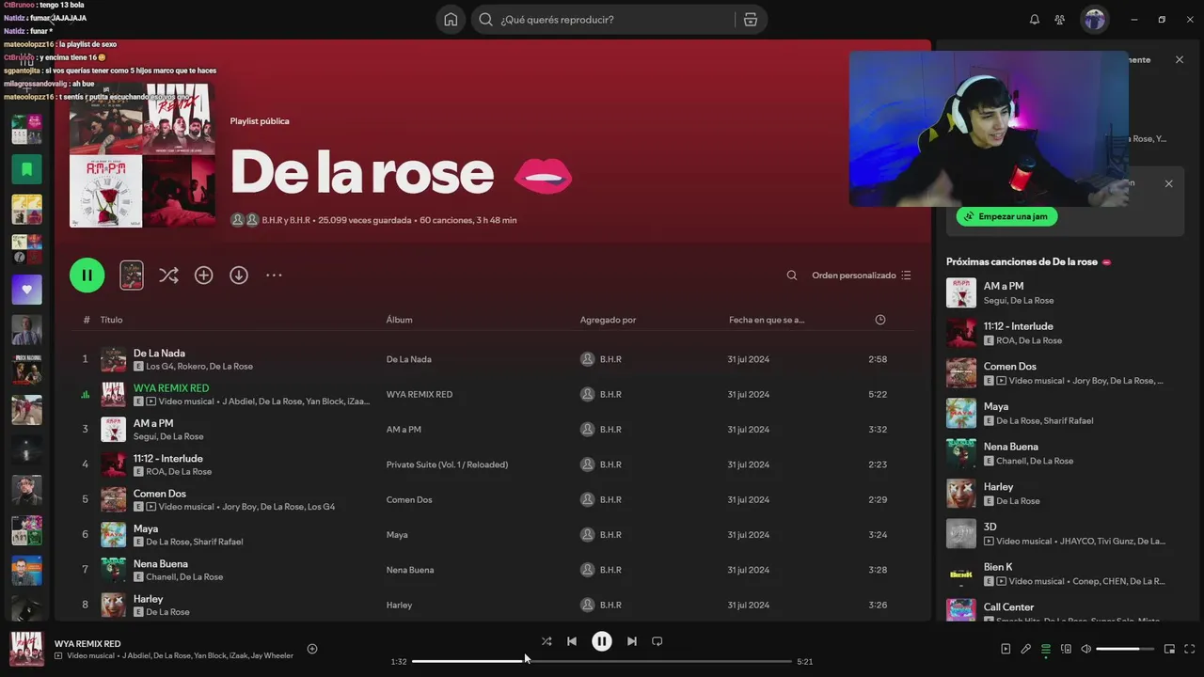The image size is (1204, 677).
Task: Add current song to liked songs
Action: pos(312,649)
